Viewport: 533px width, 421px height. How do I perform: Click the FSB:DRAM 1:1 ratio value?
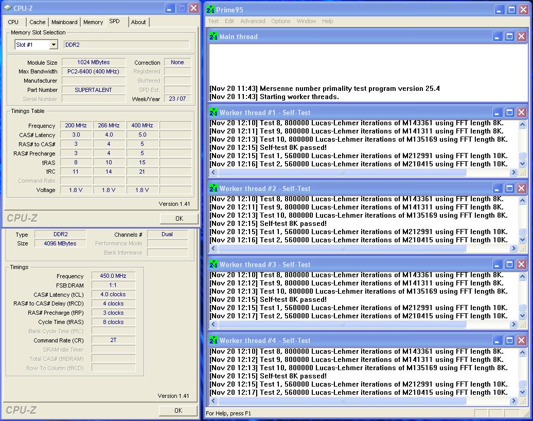pos(113,285)
